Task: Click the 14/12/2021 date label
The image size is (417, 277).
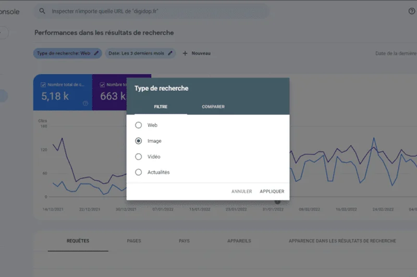Action: 53,209
